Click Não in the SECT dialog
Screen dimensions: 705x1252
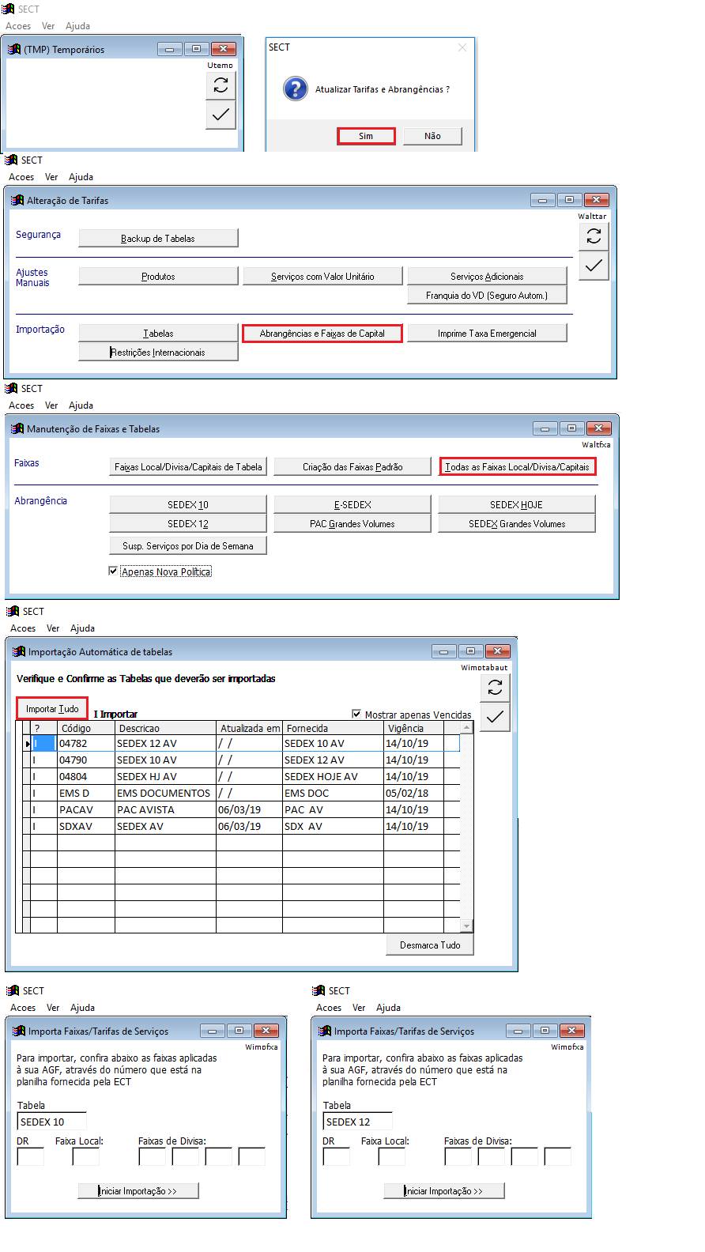(x=432, y=136)
